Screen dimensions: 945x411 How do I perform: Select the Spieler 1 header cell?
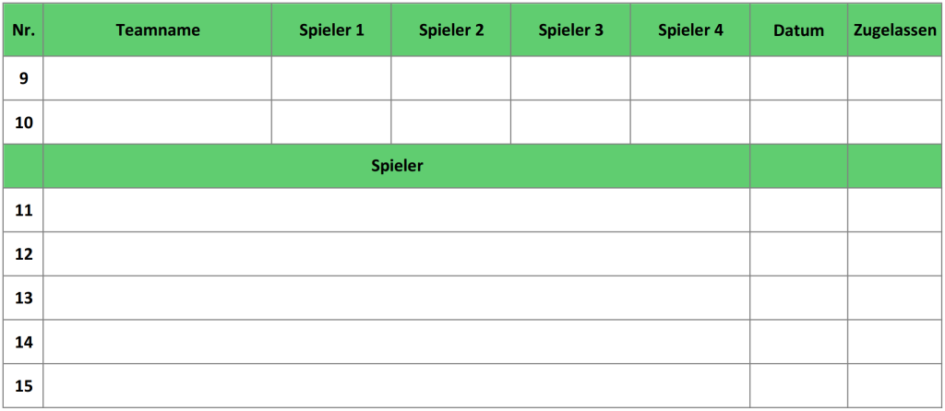pos(331,29)
